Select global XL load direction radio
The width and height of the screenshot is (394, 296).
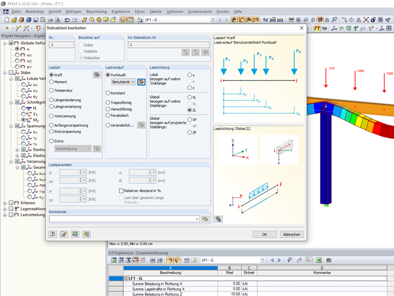click(x=189, y=97)
